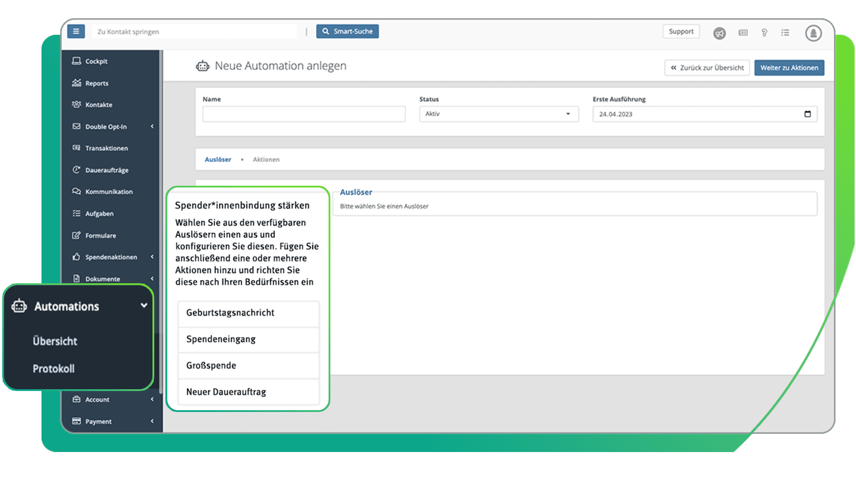The width and height of the screenshot is (856, 481).
Task: Open the help question mark icon
Action: (764, 33)
